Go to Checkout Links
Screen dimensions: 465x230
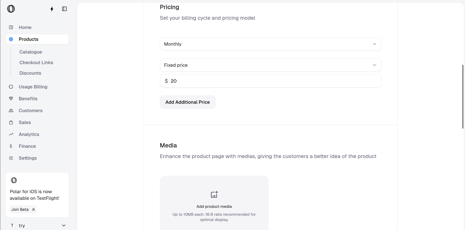[x=36, y=63]
